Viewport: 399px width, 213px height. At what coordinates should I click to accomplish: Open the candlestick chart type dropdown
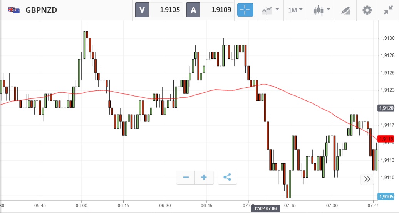322,10
